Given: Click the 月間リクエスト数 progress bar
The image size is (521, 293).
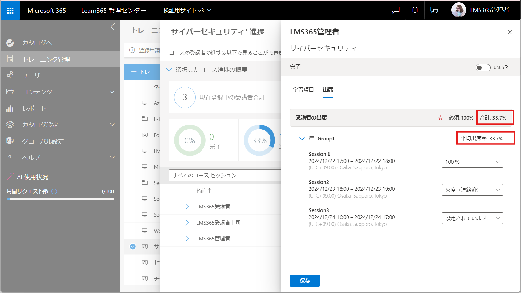Looking at the screenshot, I should coord(60,199).
